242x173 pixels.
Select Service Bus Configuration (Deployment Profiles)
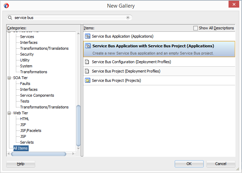point(159,62)
